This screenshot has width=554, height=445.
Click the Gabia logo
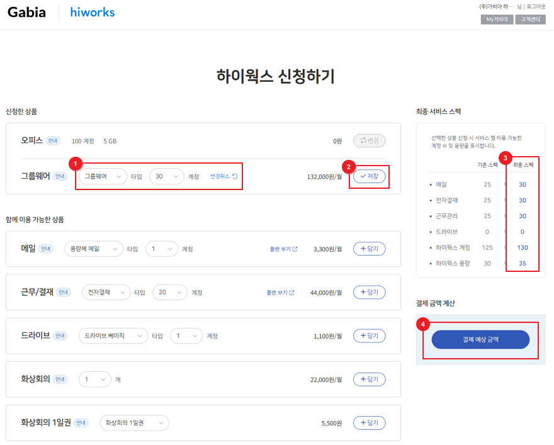click(x=26, y=13)
